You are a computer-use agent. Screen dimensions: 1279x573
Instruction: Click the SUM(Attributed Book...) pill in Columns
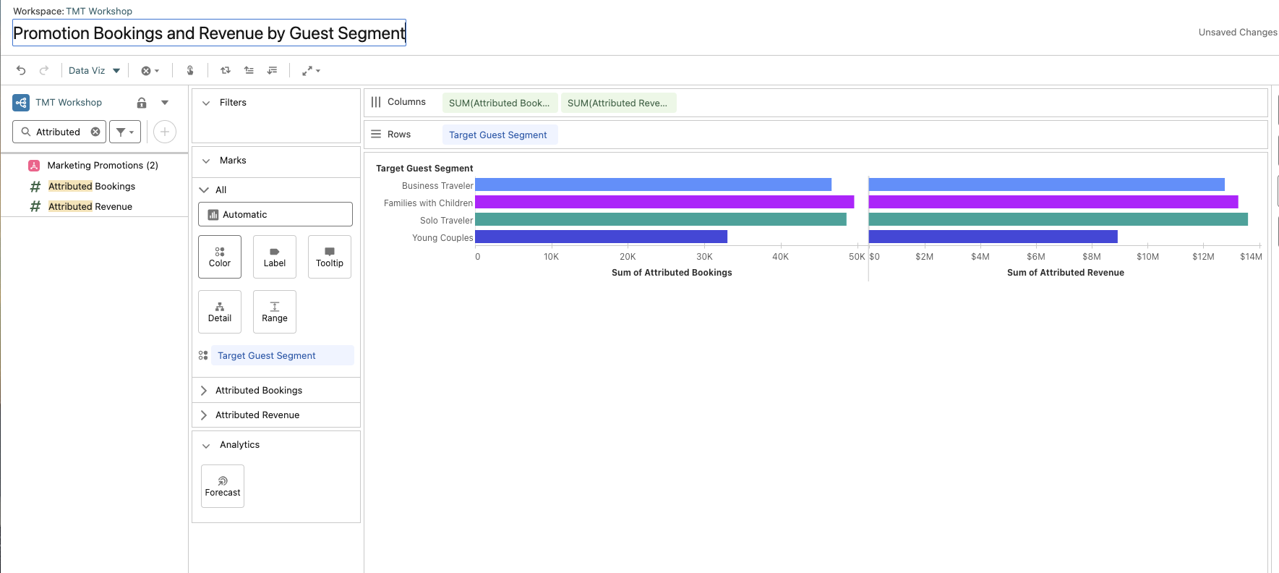(x=500, y=103)
